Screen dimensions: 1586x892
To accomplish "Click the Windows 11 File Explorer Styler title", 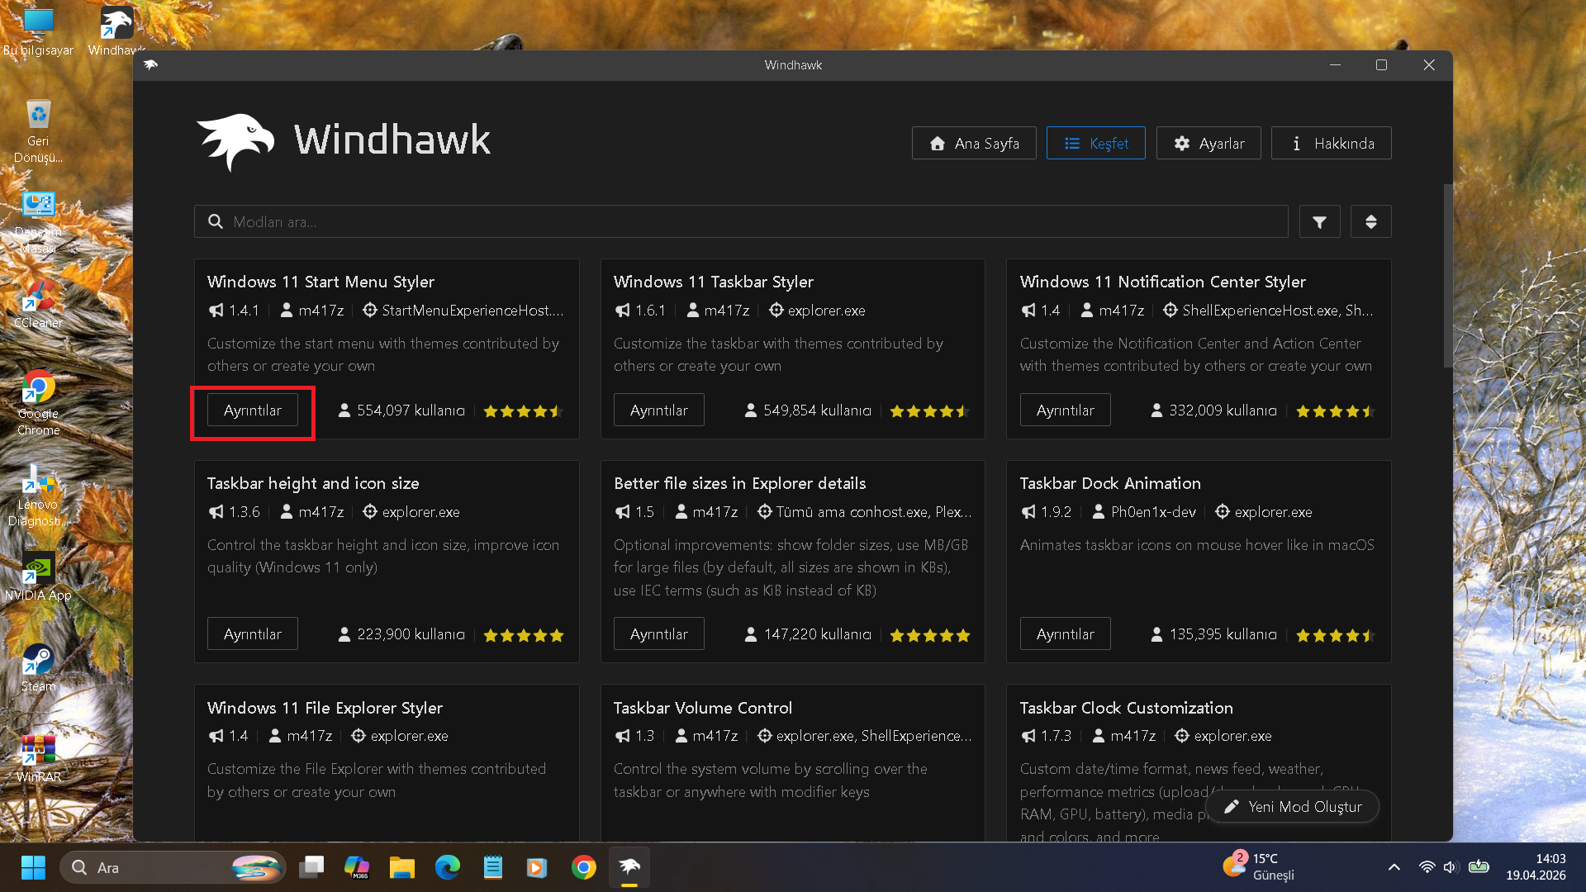I will [325, 708].
